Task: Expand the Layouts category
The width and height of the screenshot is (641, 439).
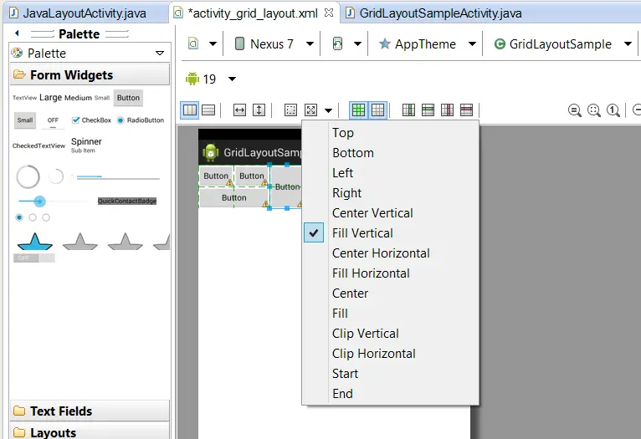Action: coord(90,432)
